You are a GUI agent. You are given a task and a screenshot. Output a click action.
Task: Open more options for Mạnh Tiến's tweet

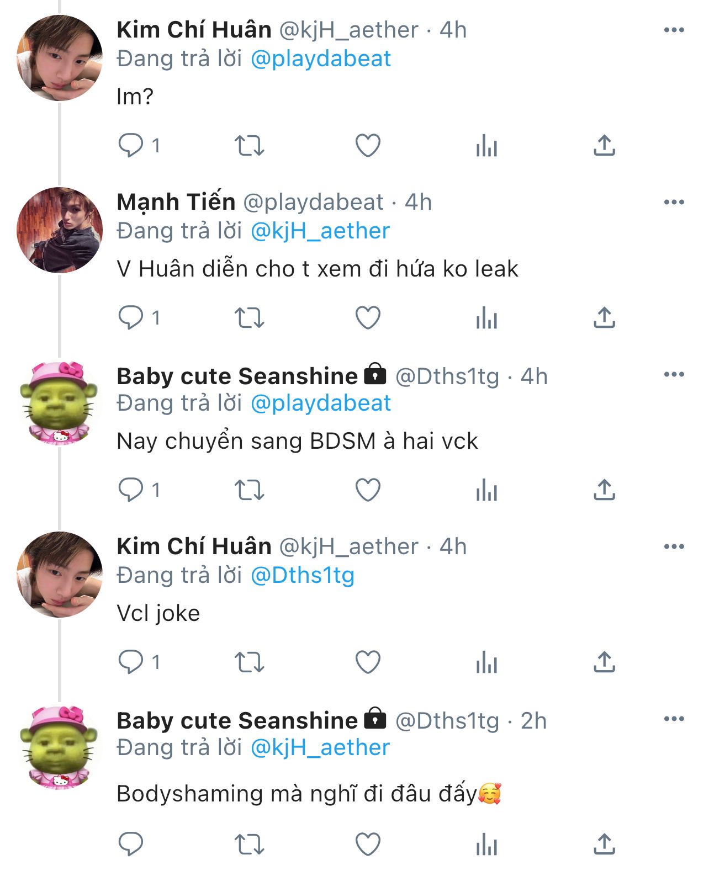[674, 202]
